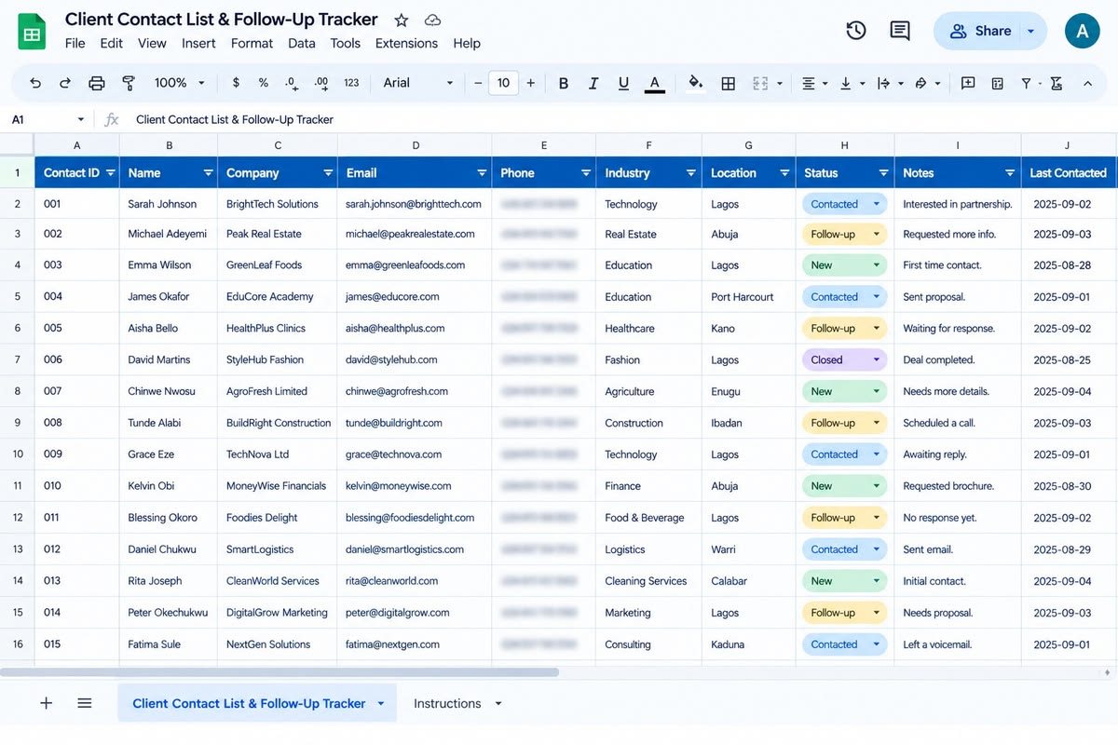Image resolution: width=1118 pixels, height=745 pixels.
Task: Open the Data menu
Action: [302, 43]
